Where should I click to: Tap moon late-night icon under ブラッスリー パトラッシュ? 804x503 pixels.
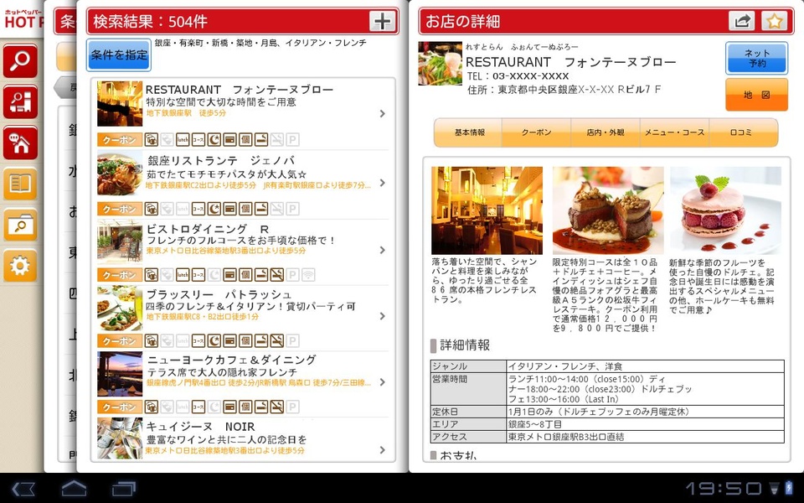tap(214, 341)
